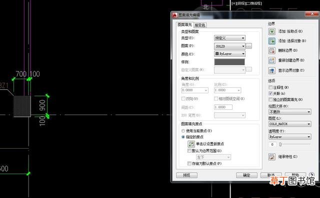Screen dimensions: 320x198
Task: Open the Layer (图层) dropdown showing COLU_HATCH
Action: click(x=290, y=124)
